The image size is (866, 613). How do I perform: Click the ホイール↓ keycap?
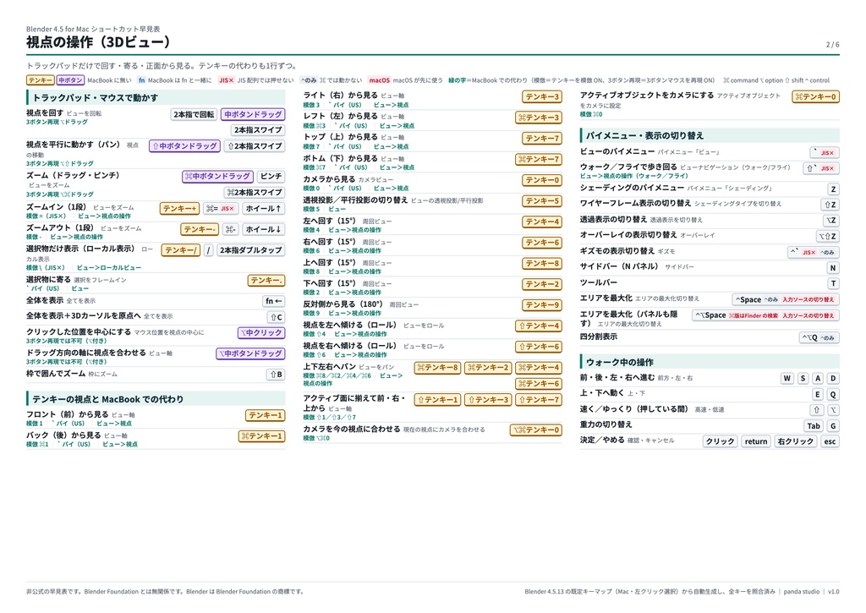[x=264, y=229]
